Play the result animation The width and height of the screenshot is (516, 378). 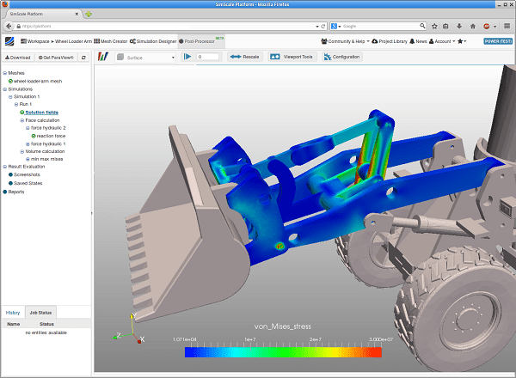(x=187, y=57)
